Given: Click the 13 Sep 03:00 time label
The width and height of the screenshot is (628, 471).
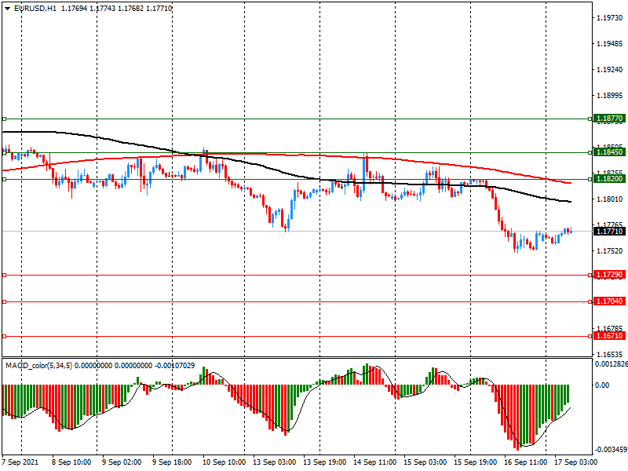Looking at the screenshot, I should 275,462.
